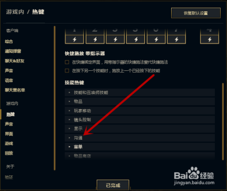Select 界面 in the 游戏内 sidebar
Viewport: 227px width, 191px height.
point(9,134)
